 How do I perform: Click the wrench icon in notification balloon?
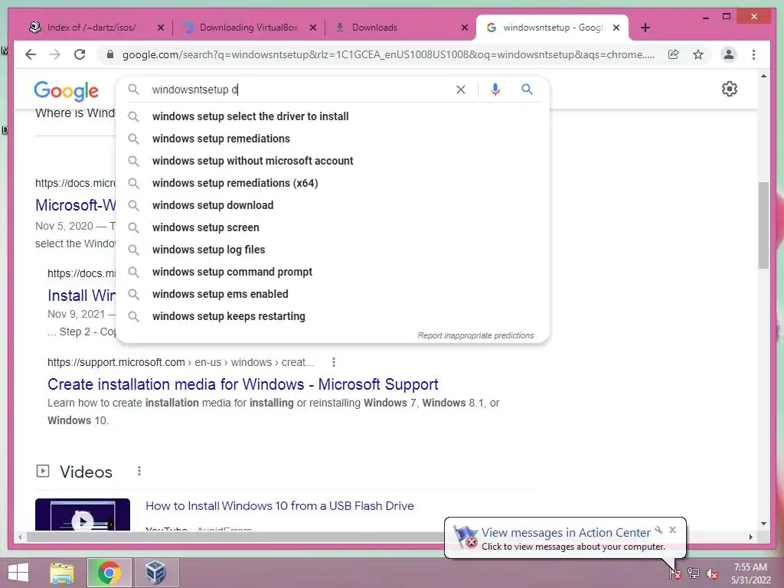coord(658,530)
